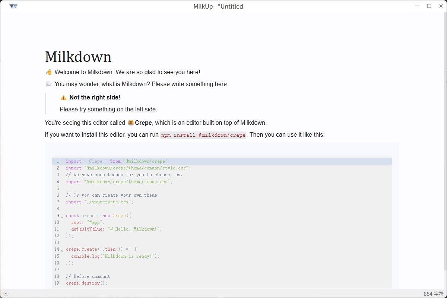The height and width of the screenshot is (298, 447).
Task: Click the Milkdown heading
Action: 78,57
